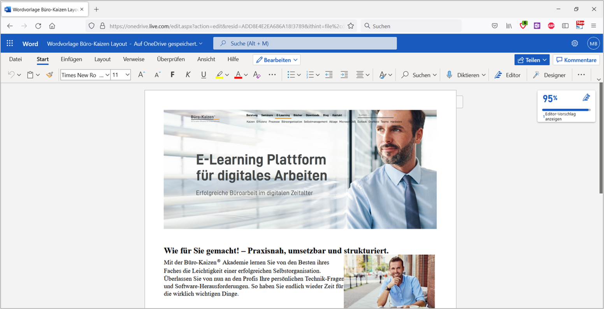Switch to the Layout tab
Viewport: 604px width, 309px height.
tap(102, 59)
